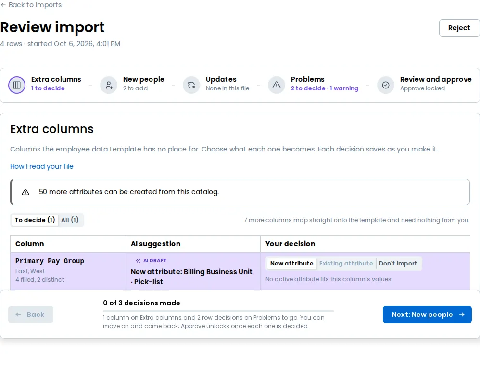The image size is (480, 391).
Task: Click 'No active attribute fits' helper text
Action: [329, 279]
